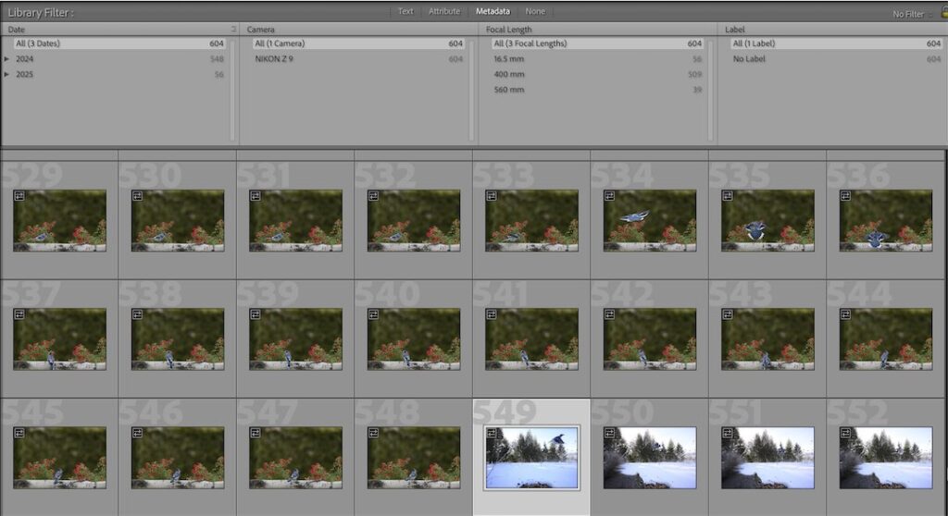Click adjustments badge on photo 543
Image resolution: width=948 pixels, height=516 pixels.
pyautogui.click(x=728, y=314)
